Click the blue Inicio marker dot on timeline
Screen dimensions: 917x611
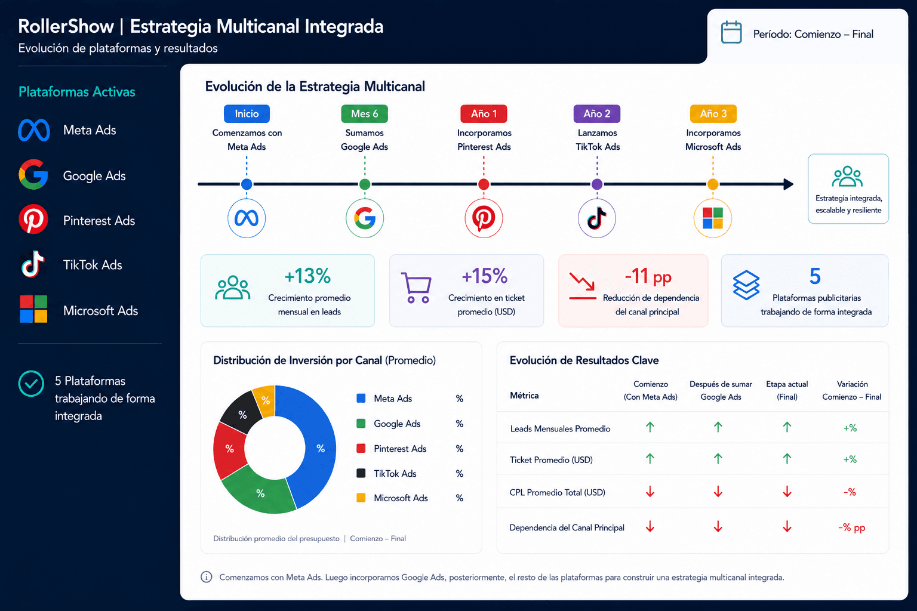tap(247, 184)
